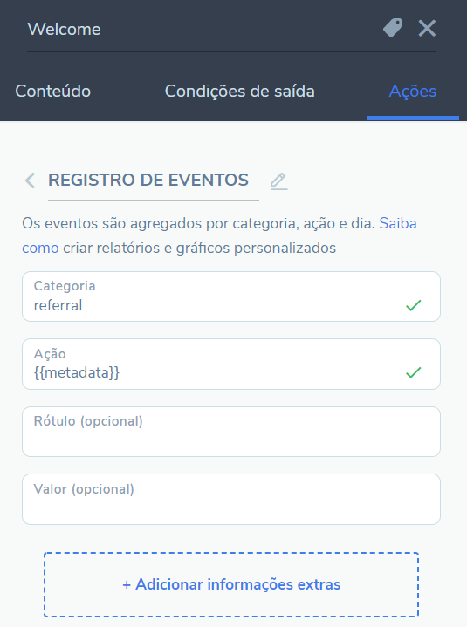
Task: Edit the Welcome block title
Action: click(64, 29)
